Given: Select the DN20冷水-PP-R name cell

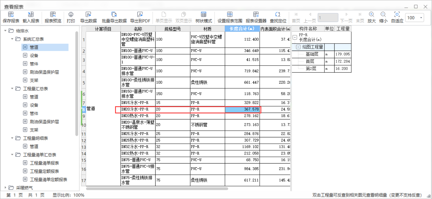Looking at the screenshot, I should (x=138, y=109).
